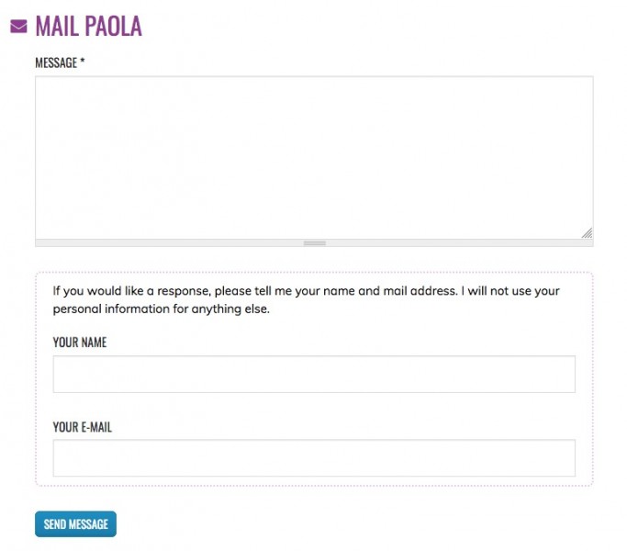The height and width of the screenshot is (551, 627).
Task: Click the YOUR NAME label
Action: 80,343
